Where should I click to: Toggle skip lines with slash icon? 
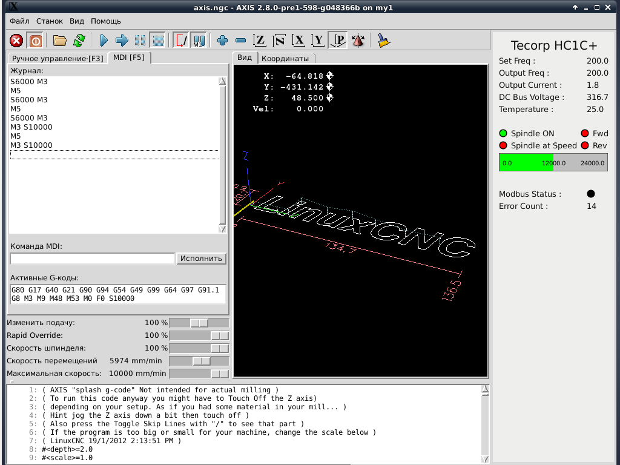(x=181, y=41)
